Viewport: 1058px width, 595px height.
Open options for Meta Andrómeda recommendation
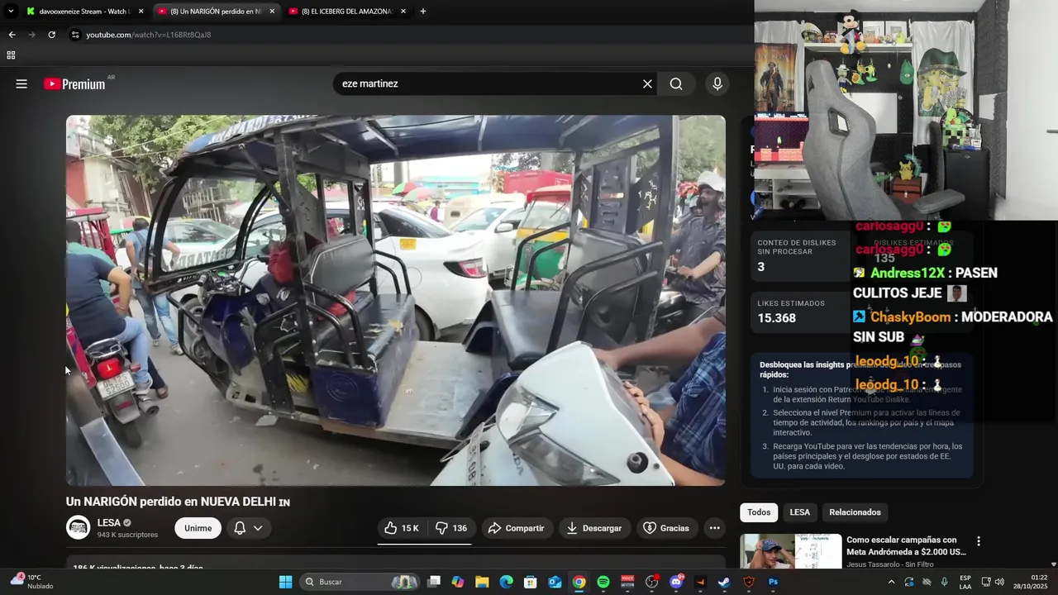[979, 541]
